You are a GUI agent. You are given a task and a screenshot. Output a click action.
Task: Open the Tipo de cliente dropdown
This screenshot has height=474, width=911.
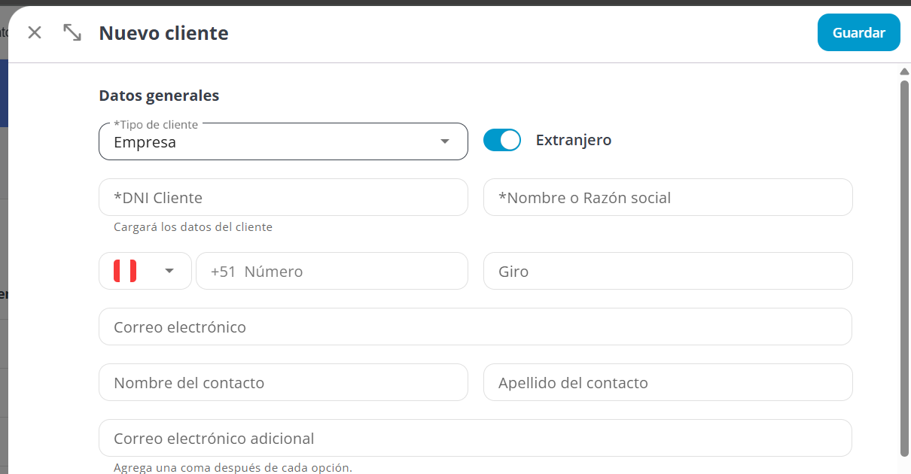click(283, 141)
